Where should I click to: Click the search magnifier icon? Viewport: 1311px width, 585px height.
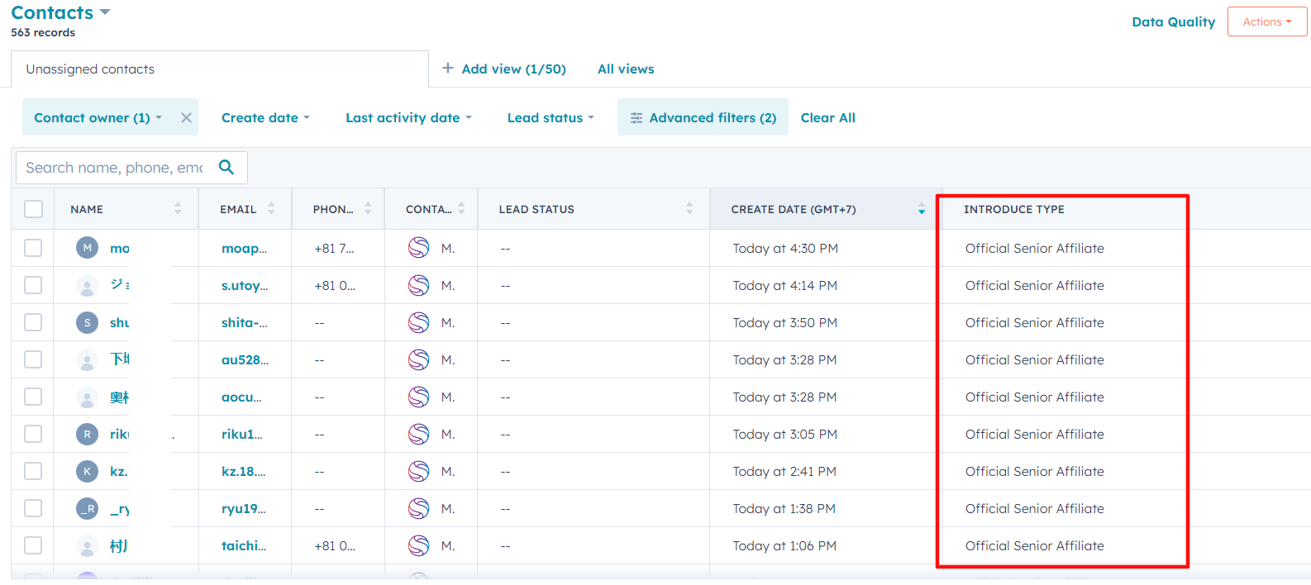[x=226, y=168]
